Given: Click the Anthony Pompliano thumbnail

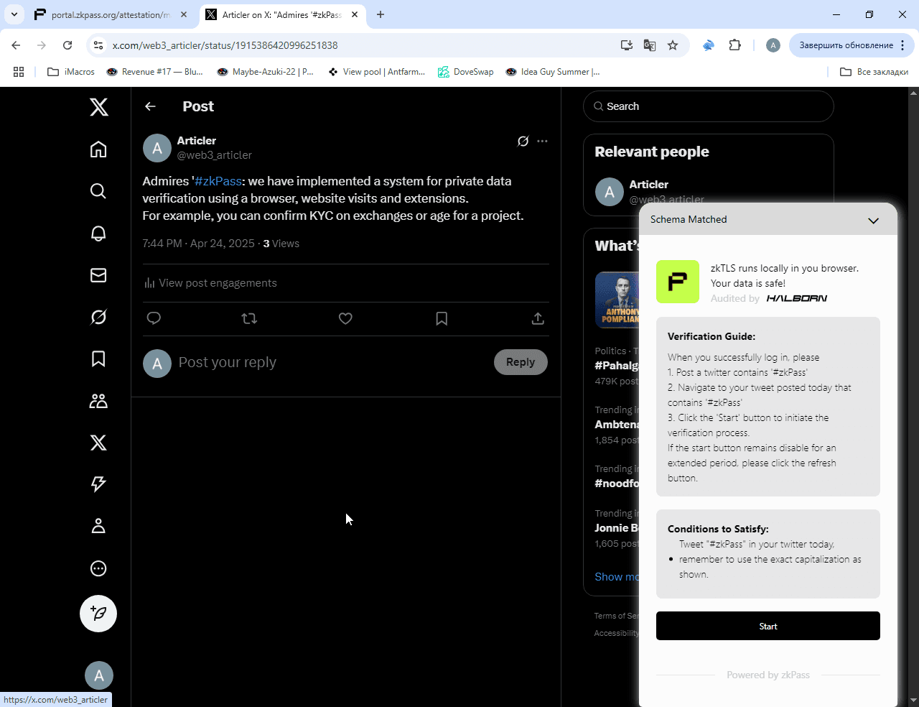Looking at the screenshot, I should [617, 300].
